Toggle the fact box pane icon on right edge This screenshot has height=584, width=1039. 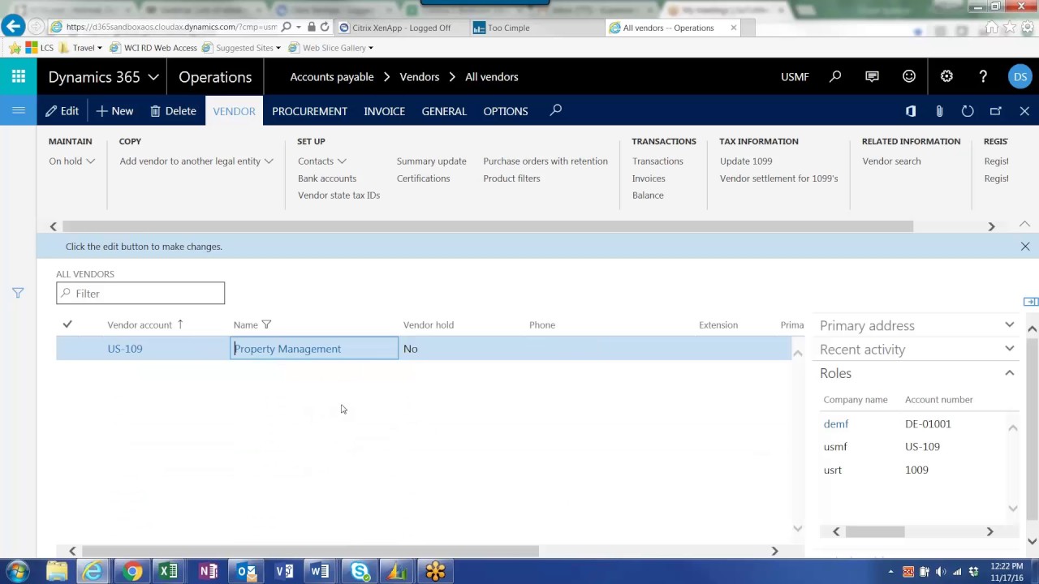1031,302
